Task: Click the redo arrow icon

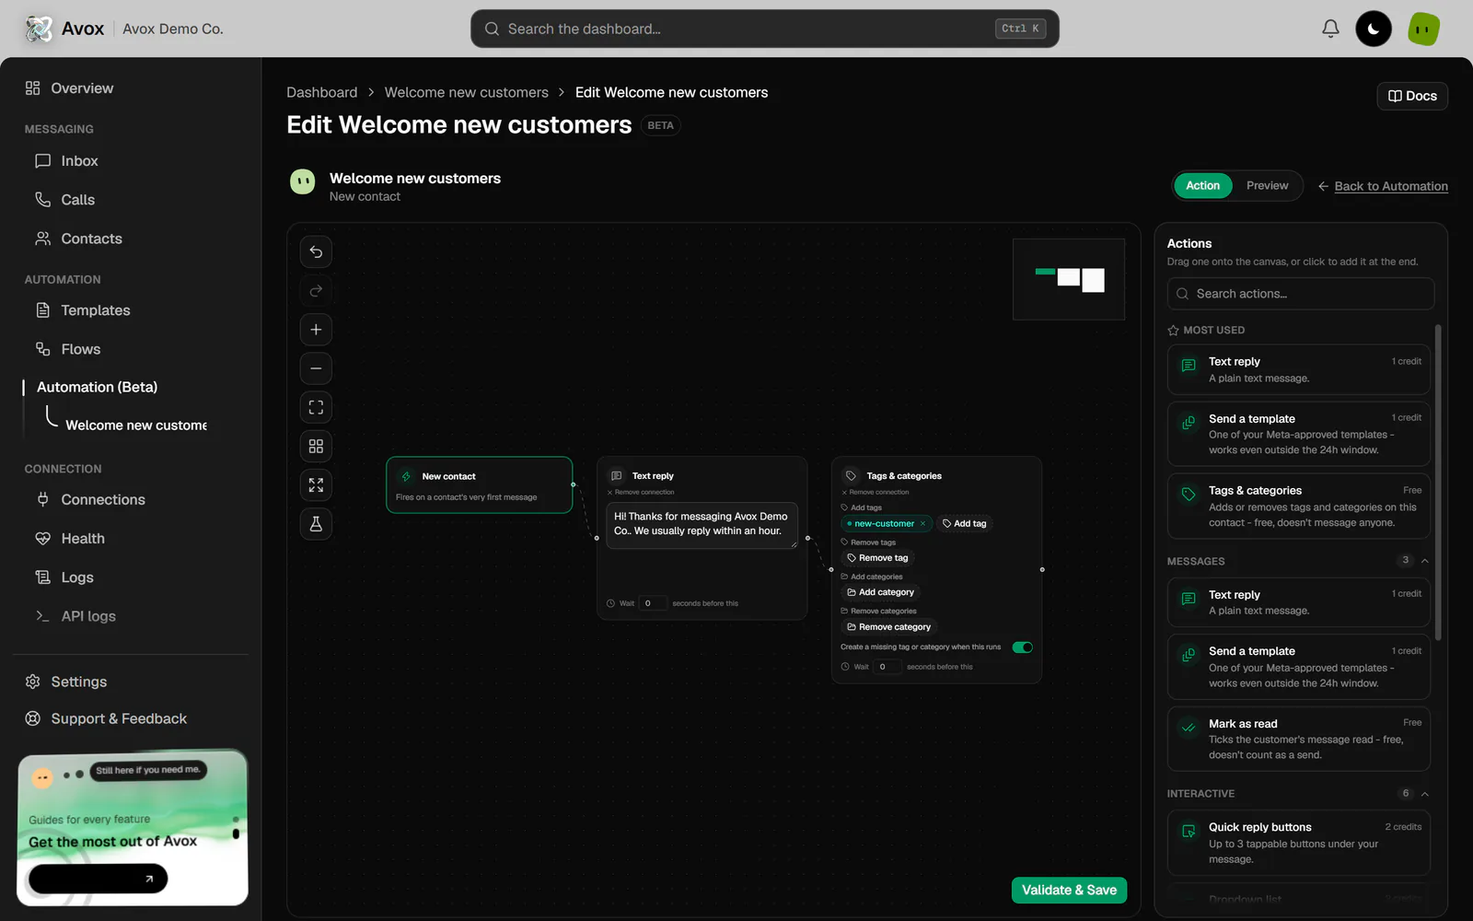Action: coord(316,290)
